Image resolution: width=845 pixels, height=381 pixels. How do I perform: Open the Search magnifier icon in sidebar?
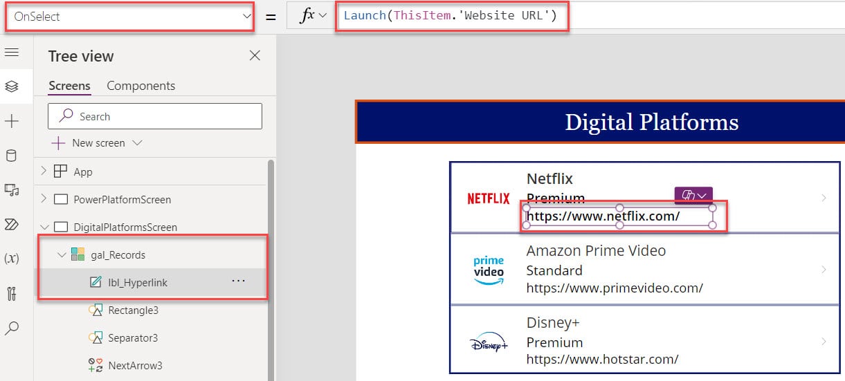click(12, 328)
